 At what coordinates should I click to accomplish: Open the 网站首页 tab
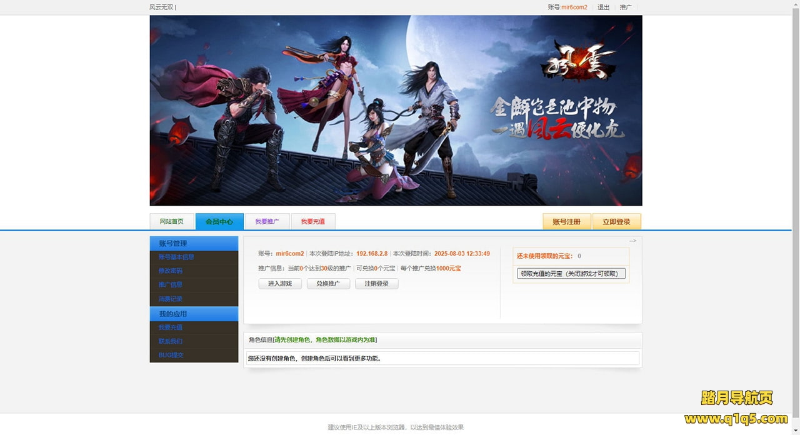pyautogui.click(x=172, y=222)
